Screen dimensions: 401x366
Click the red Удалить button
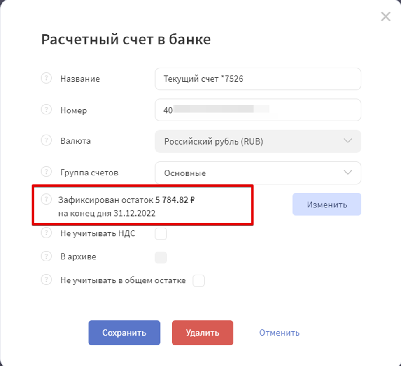pos(203,333)
